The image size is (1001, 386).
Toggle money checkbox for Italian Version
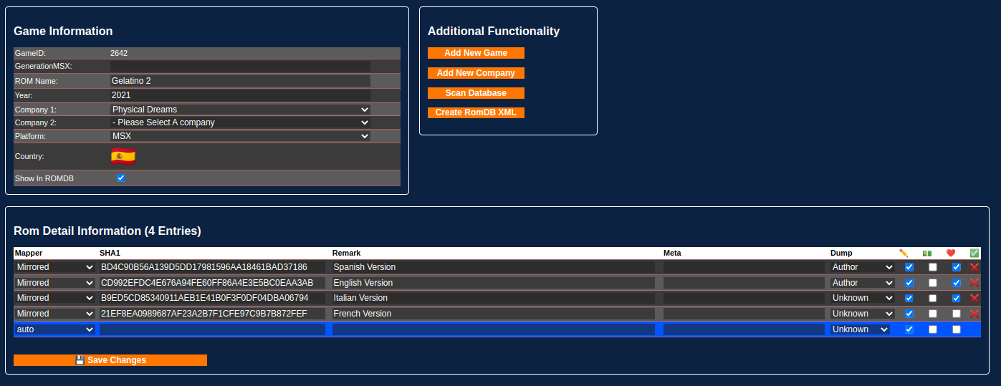tap(933, 298)
